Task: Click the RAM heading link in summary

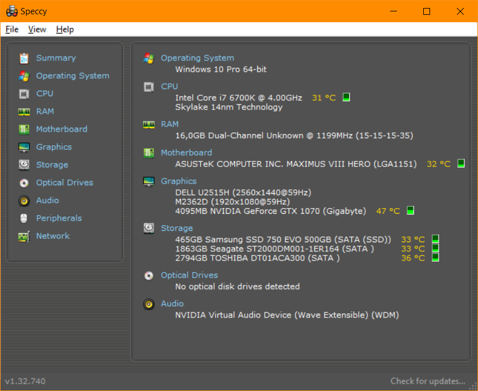Action: [x=170, y=124]
